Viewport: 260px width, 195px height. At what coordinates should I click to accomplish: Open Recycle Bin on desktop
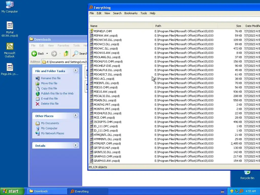pyautogui.click(x=247, y=175)
